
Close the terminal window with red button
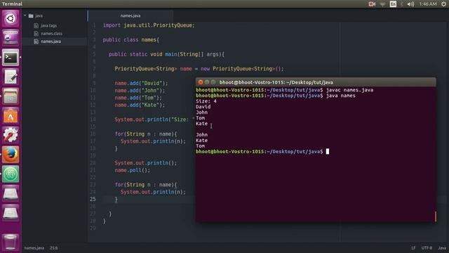click(201, 82)
